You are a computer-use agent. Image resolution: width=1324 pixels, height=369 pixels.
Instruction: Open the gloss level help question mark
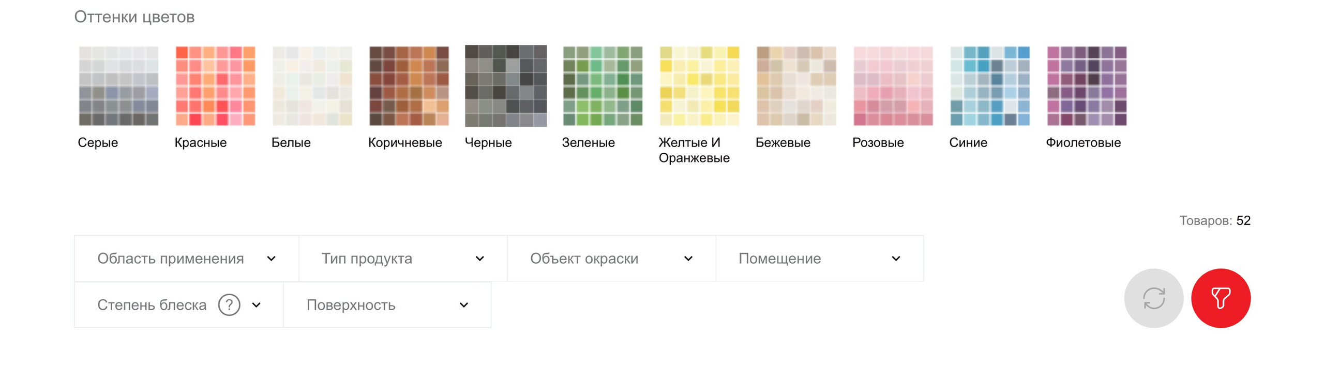(x=229, y=304)
